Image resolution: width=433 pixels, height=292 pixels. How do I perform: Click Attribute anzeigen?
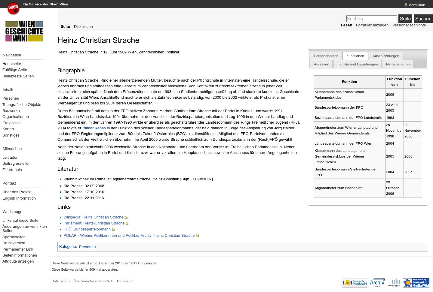coord(18,261)
